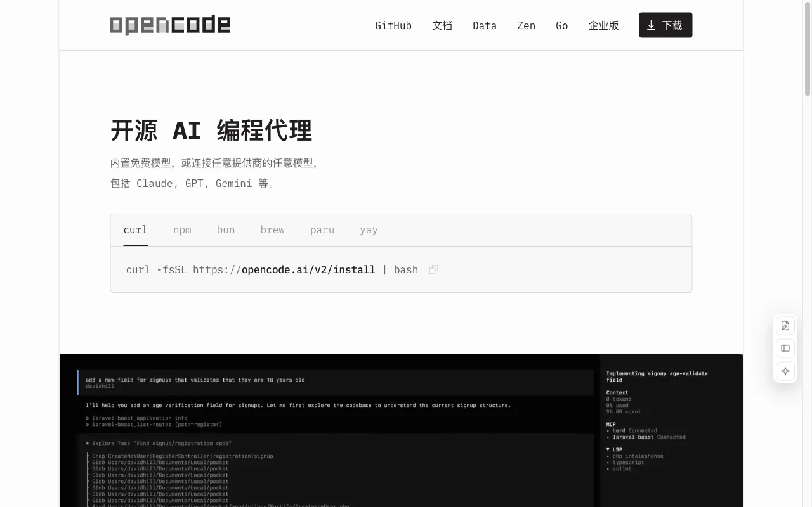Switch to the npm tab
Viewport: 812px width, 507px height.
pyautogui.click(x=182, y=230)
